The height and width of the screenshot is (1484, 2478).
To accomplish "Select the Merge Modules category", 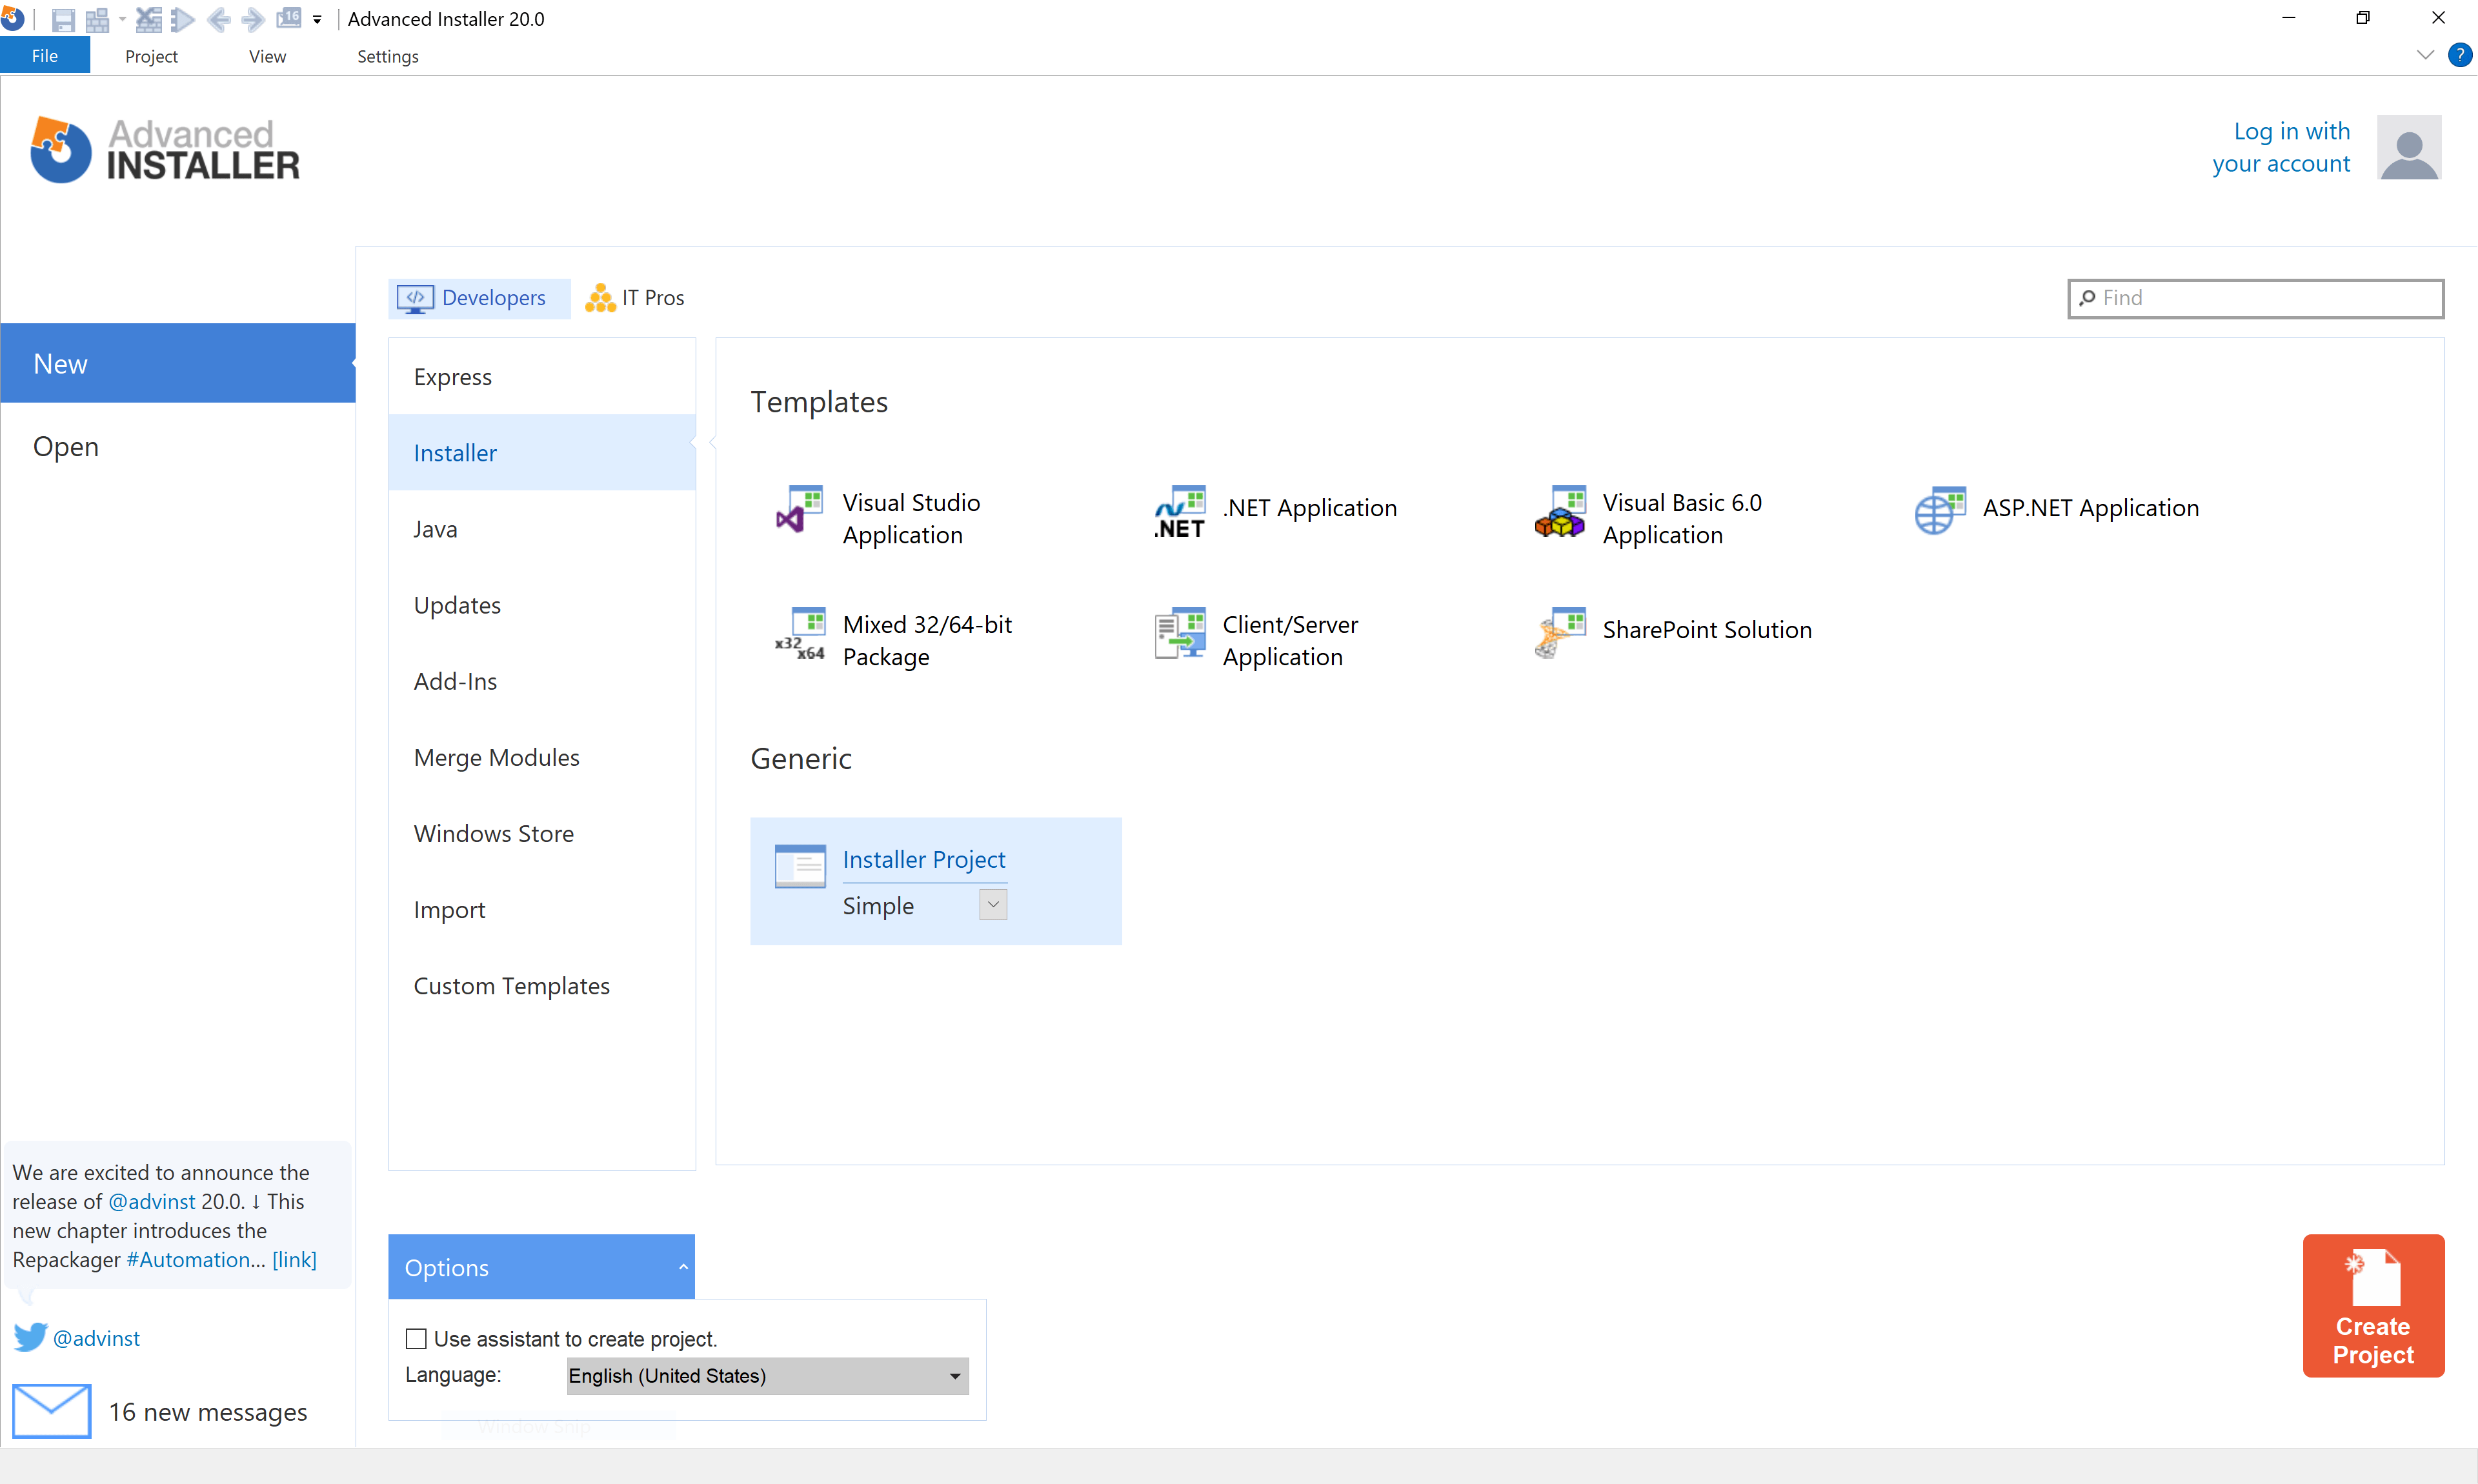I will point(542,757).
